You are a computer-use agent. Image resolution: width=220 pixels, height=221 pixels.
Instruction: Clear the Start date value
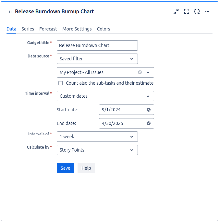(x=149, y=110)
